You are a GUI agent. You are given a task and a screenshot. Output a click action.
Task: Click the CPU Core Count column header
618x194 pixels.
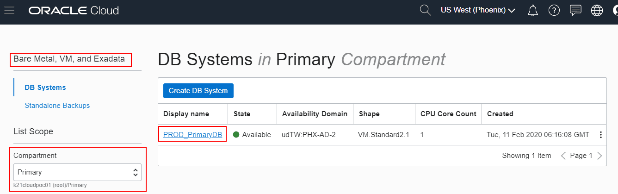tap(448, 114)
